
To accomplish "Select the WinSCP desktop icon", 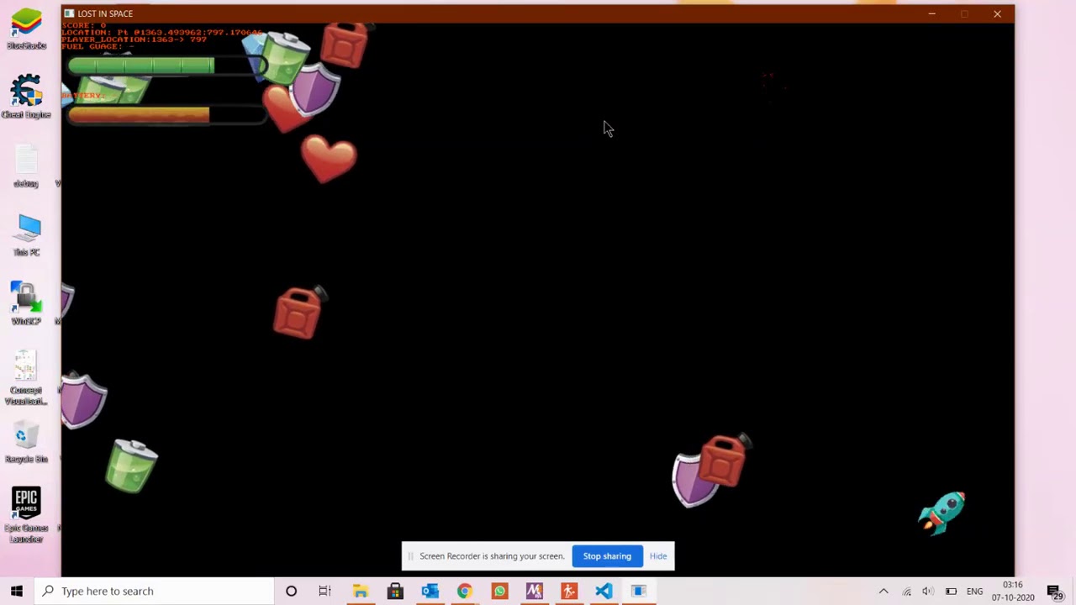I will click(x=26, y=303).
